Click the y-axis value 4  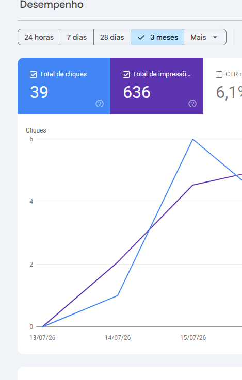[31, 202]
